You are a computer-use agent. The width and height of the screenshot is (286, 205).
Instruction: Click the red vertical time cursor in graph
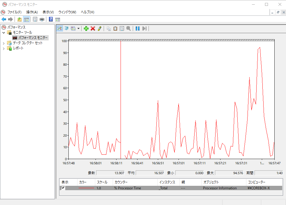click(121, 100)
